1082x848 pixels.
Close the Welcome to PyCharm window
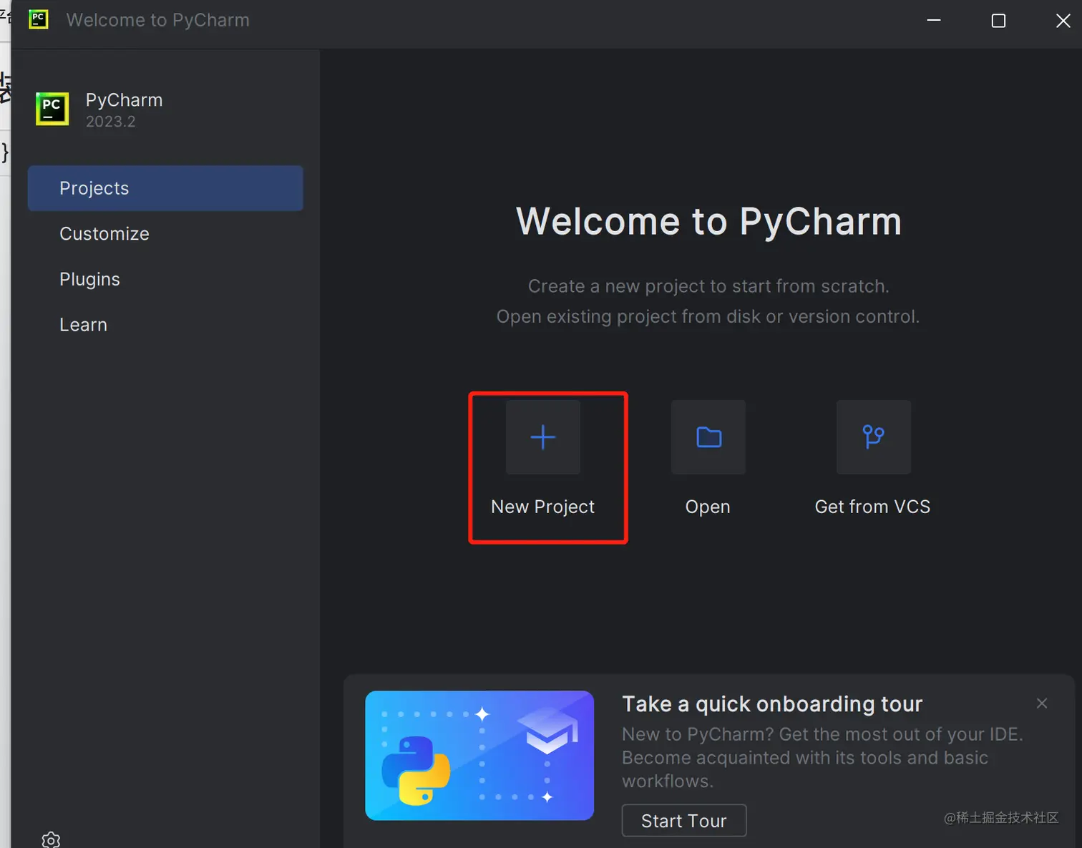[1063, 21]
